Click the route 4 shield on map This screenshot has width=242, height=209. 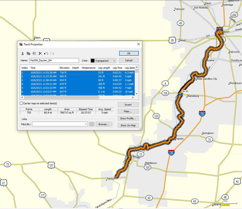pos(165,84)
